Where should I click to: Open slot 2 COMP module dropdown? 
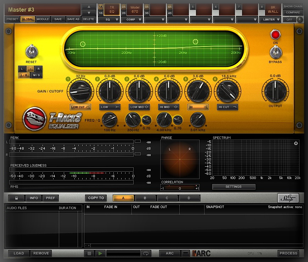[x=132, y=19]
